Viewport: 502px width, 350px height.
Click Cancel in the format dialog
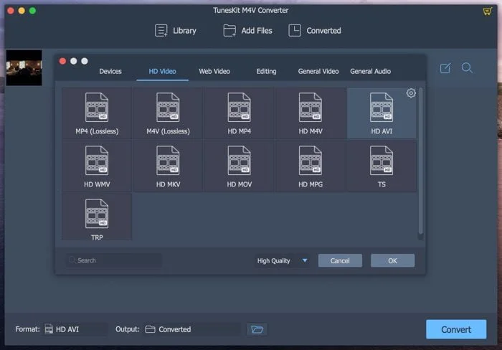pos(340,260)
